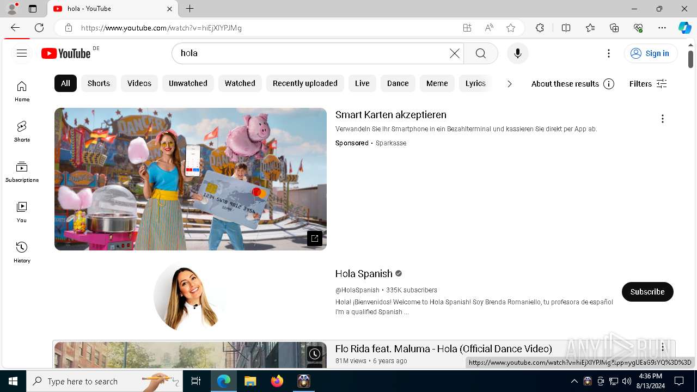This screenshot has height=392, width=697.
Task: Open Task View on the taskbar
Action: point(197,381)
